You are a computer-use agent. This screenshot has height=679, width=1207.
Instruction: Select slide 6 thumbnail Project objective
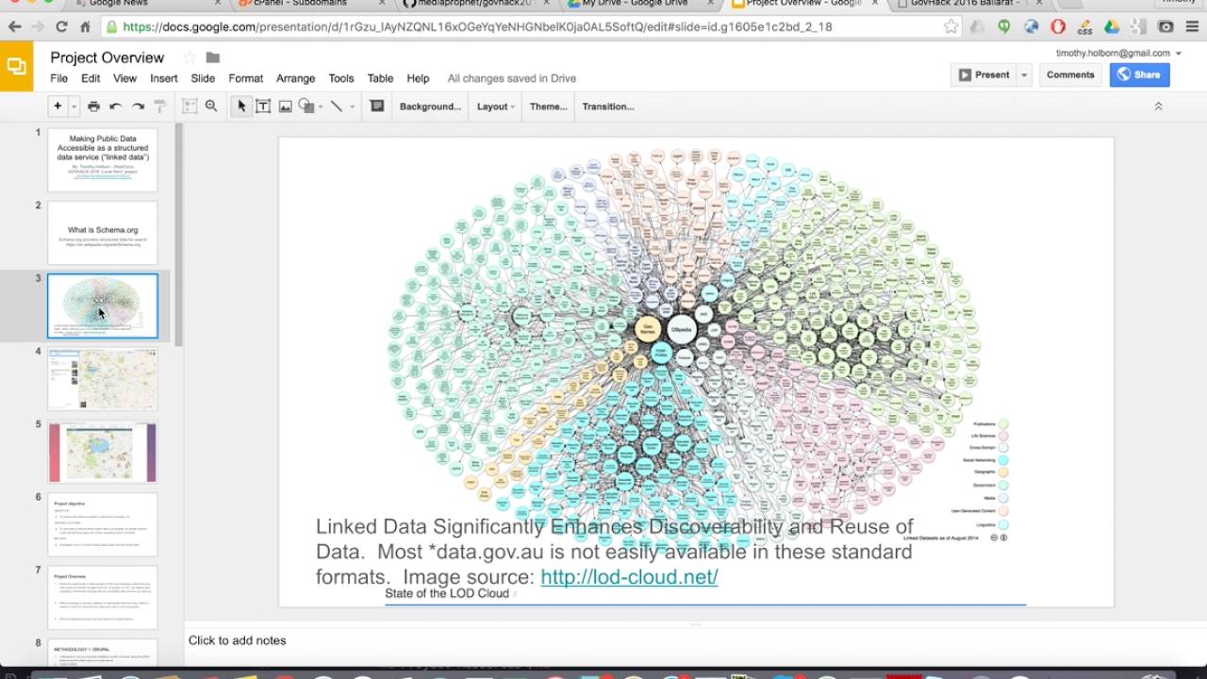103,525
